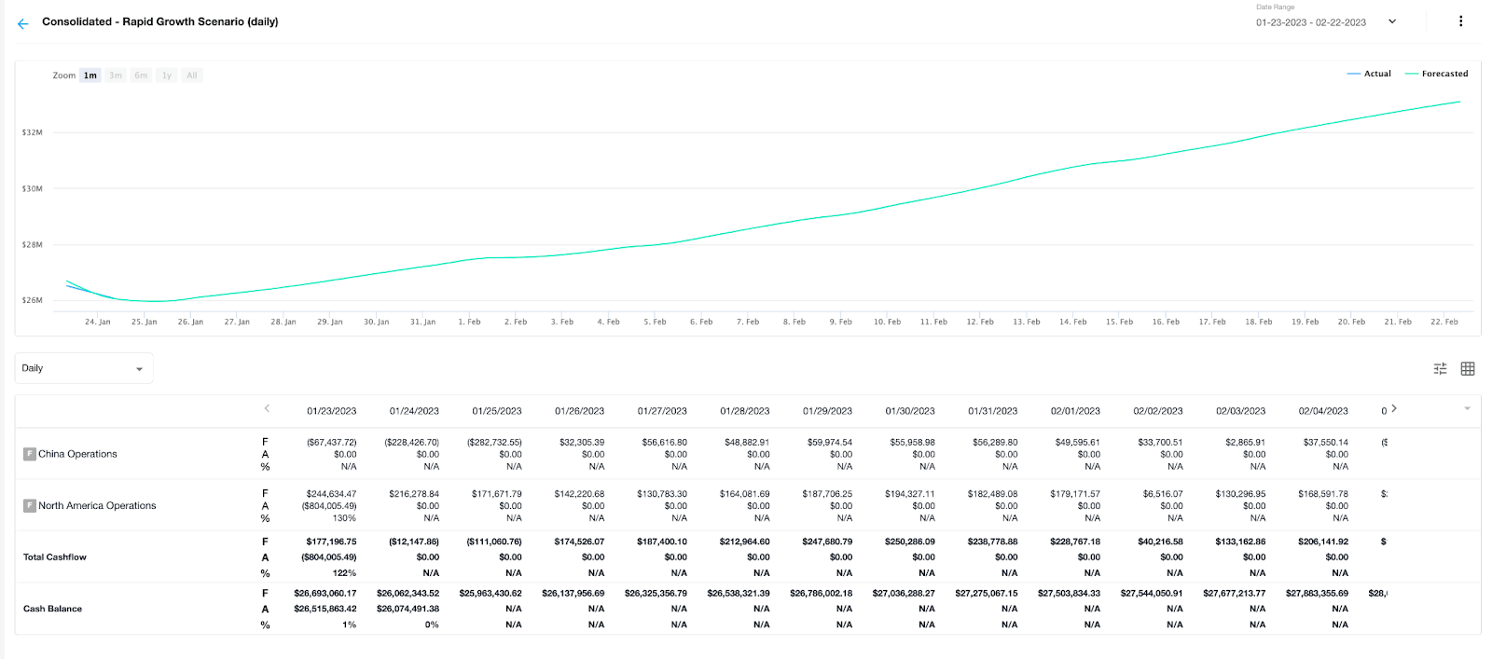The height and width of the screenshot is (659, 1492).
Task: Open the Daily interval dropdown
Action: click(84, 368)
